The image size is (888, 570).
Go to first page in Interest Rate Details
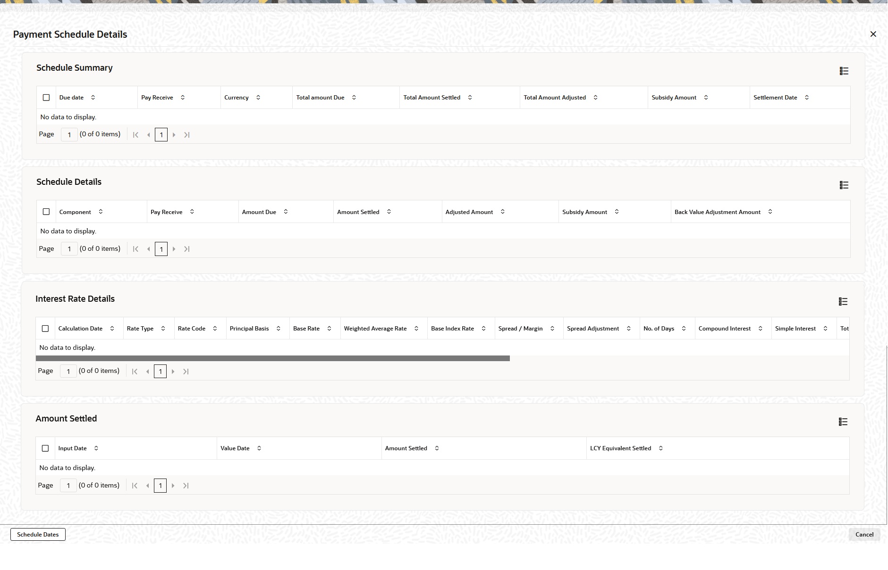pyautogui.click(x=135, y=372)
